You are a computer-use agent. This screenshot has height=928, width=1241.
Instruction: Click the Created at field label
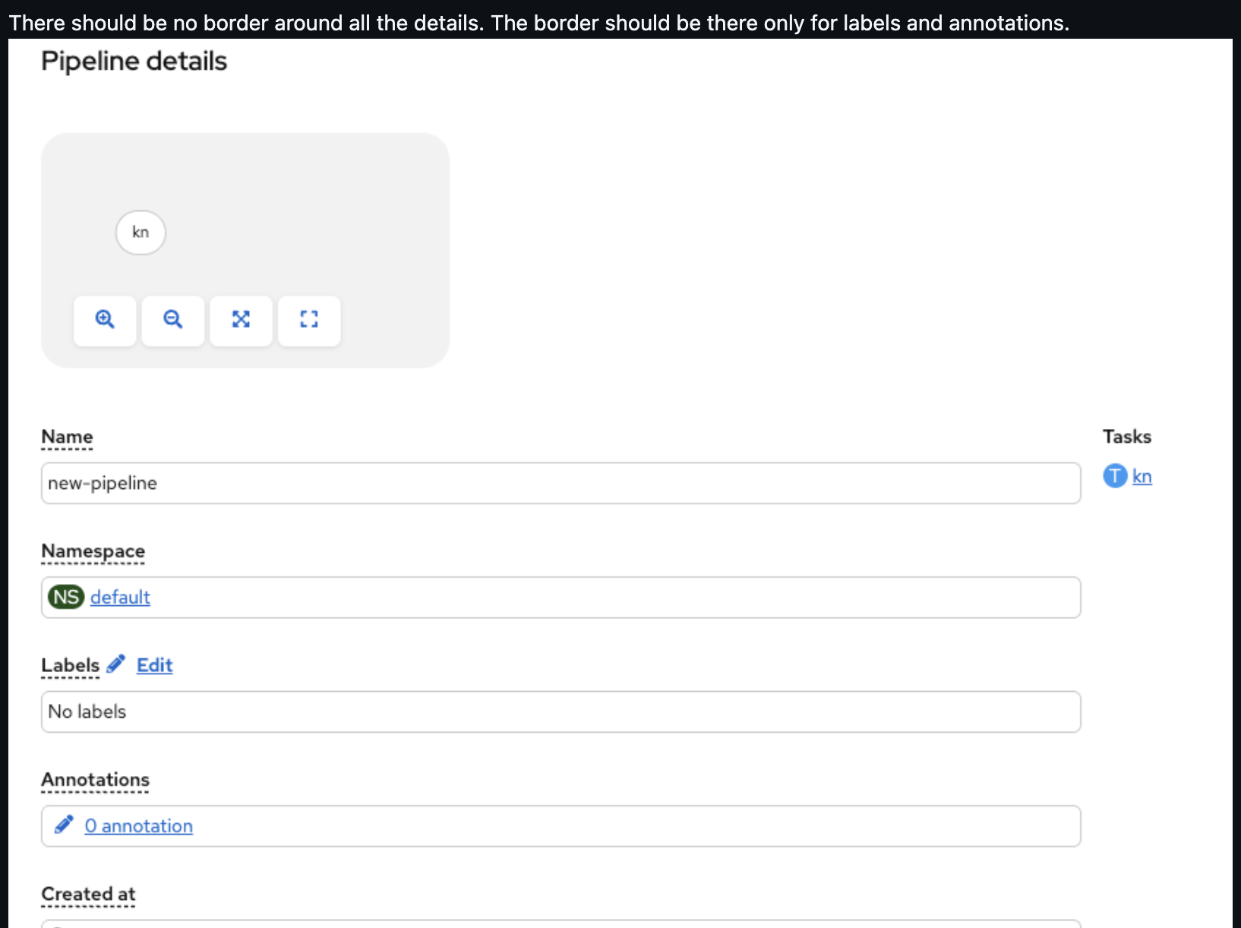pos(88,894)
